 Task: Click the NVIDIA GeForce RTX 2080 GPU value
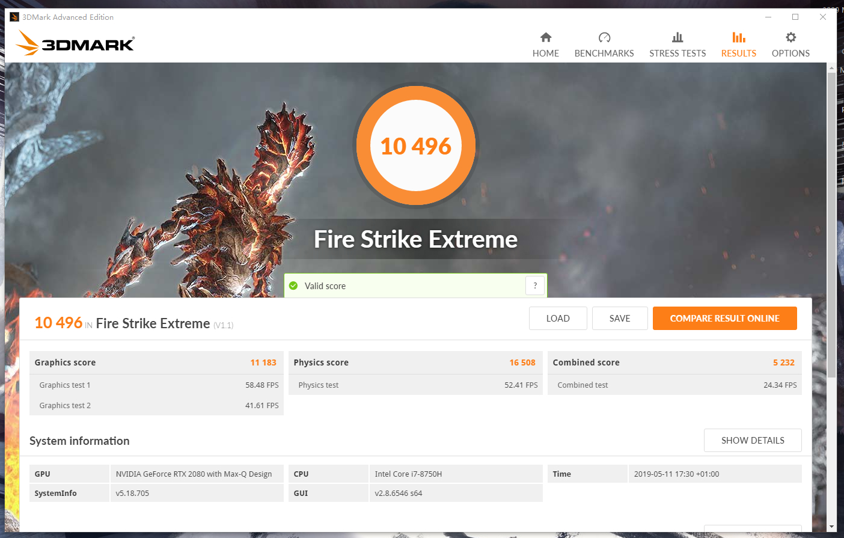[194, 474]
